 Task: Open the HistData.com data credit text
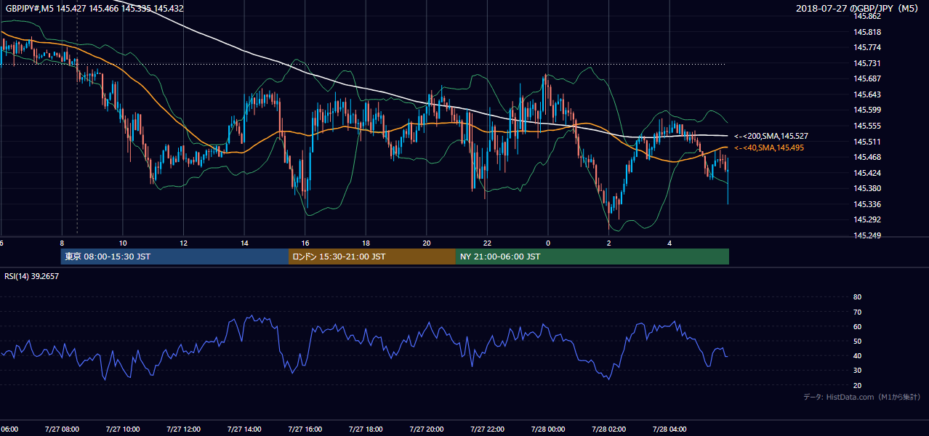[862, 397]
